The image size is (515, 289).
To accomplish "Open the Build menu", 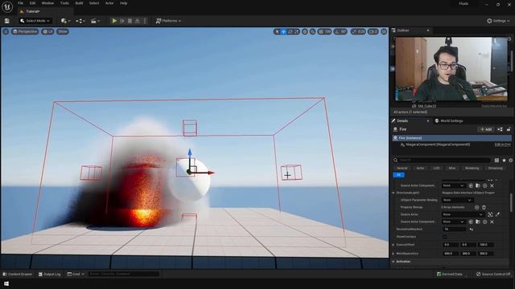I will (x=79, y=3).
